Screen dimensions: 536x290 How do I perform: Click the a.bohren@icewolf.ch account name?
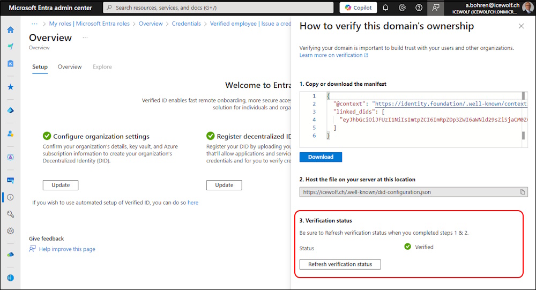click(x=493, y=5)
